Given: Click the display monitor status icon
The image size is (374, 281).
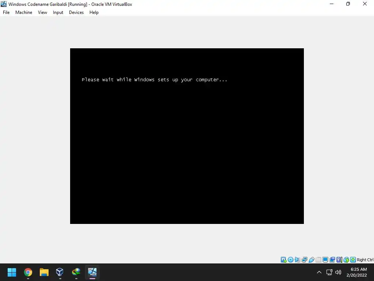Looking at the screenshot, I should click(x=325, y=260).
